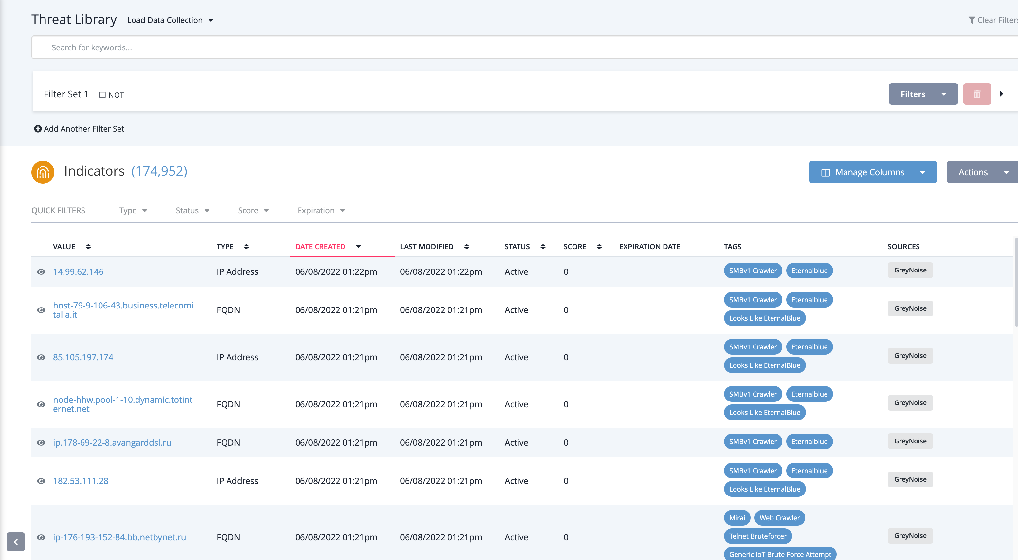This screenshot has width=1018, height=560.
Task: Open indicator 182.53.111.28
Action: (81, 481)
